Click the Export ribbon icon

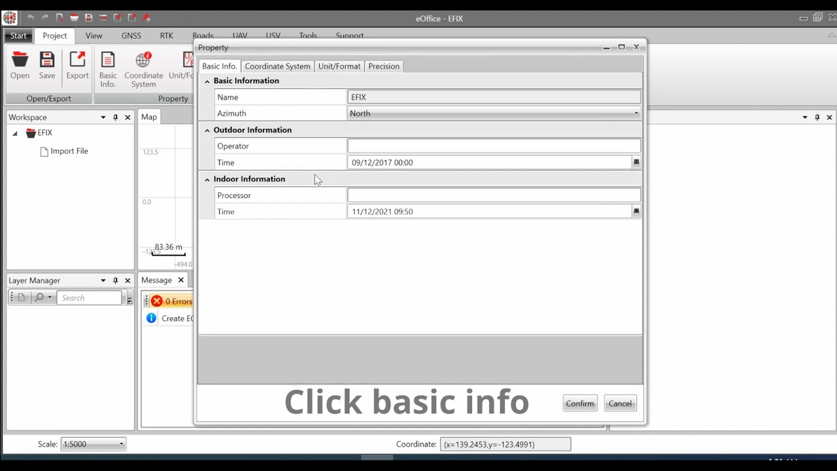coord(77,60)
